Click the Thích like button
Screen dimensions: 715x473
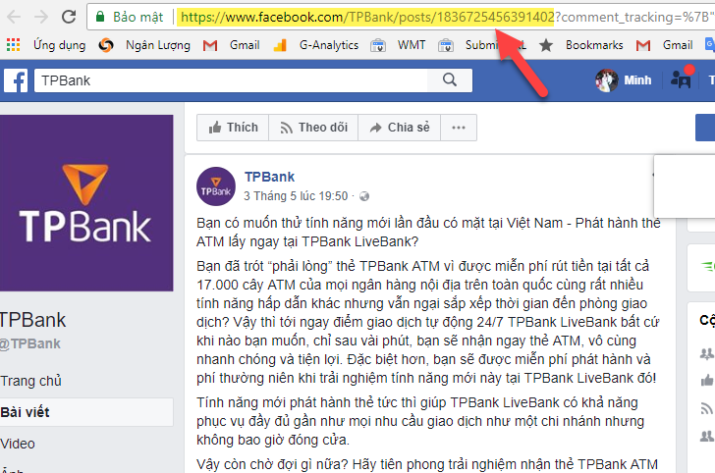233,128
